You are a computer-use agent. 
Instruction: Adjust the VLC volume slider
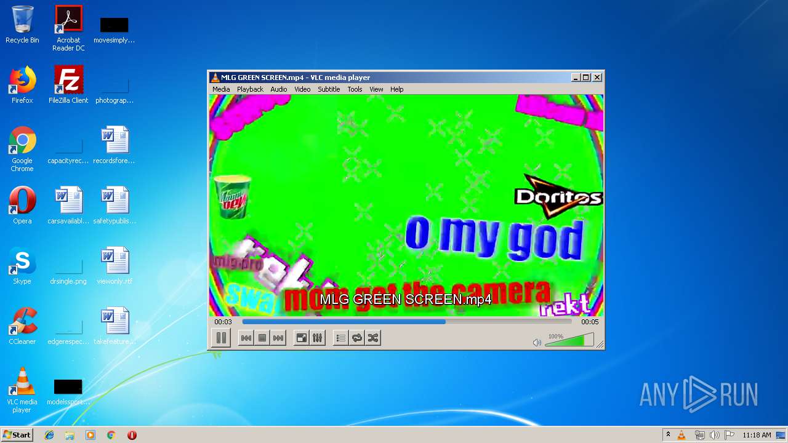[569, 340]
